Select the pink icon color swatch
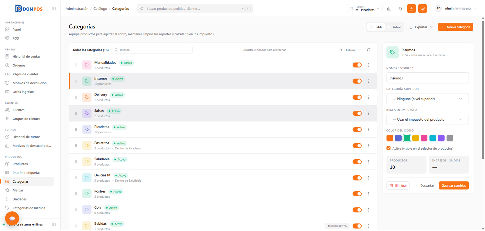The height and width of the screenshot is (231, 485). 424,138
